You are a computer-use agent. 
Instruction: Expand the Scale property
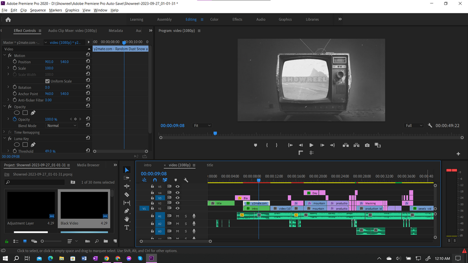pyautogui.click(x=8, y=68)
